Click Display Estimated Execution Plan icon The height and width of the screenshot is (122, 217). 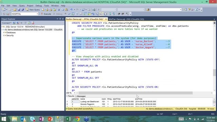coord(73,14)
